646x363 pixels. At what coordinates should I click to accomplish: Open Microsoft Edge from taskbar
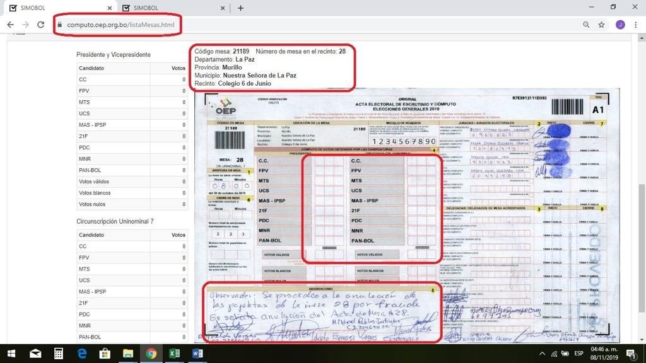click(x=82, y=354)
